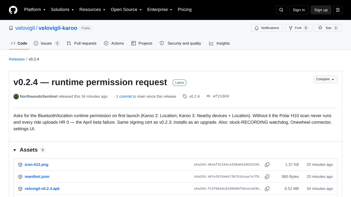Image resolution: width=351 pixels, height=197 pixels.
Task: Expand the Platform menu
Action: (35, 10)
